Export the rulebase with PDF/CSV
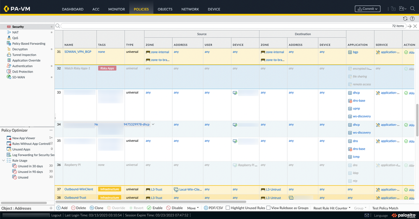Image resolution: width=419 pixels, height=219 pixels. (214, 208)
